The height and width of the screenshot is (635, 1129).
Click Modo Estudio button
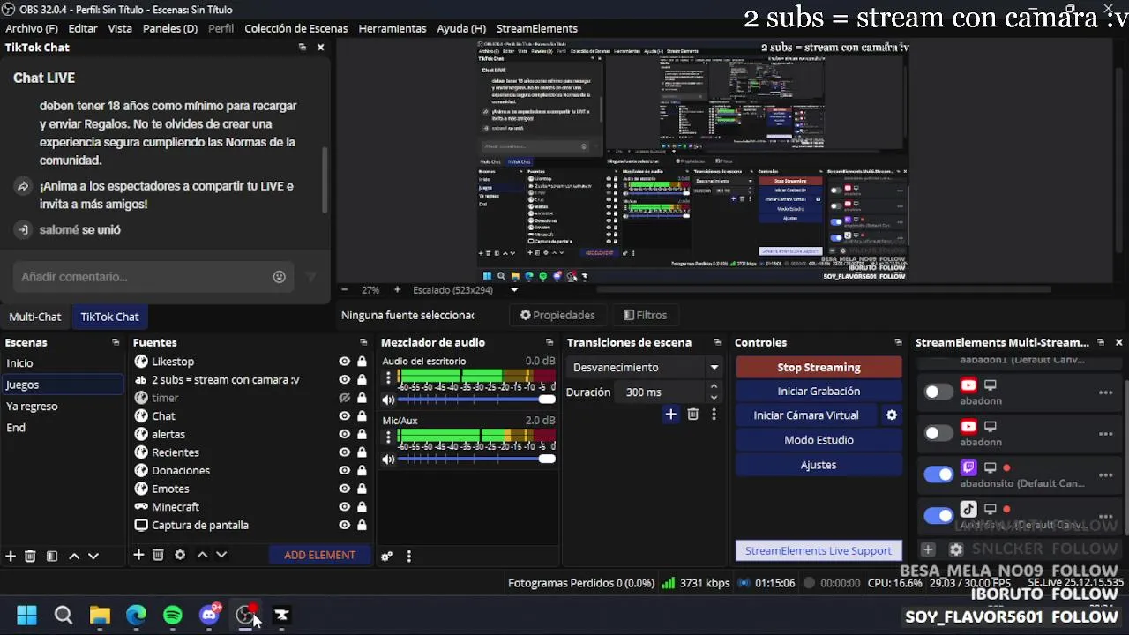point(819,439)
